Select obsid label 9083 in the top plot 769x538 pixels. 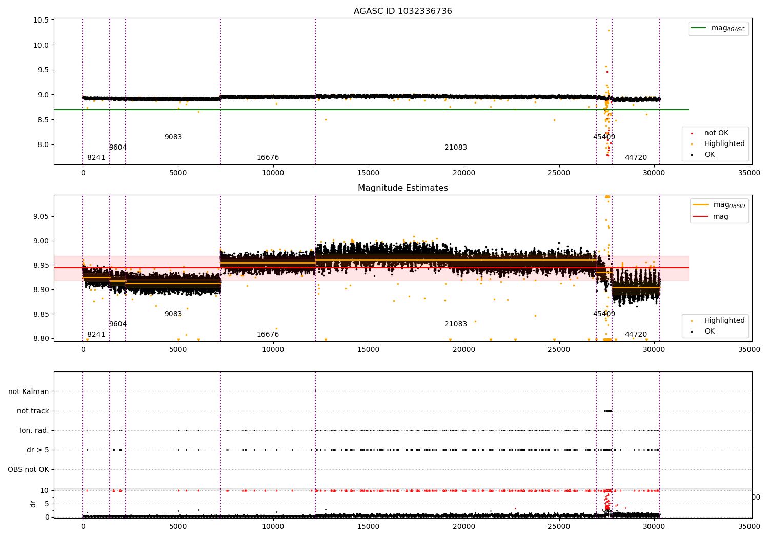pyautogui.click(x=173, y=137)
